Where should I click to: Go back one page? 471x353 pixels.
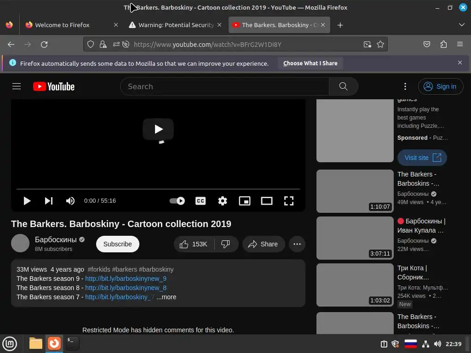pos(11,45)
